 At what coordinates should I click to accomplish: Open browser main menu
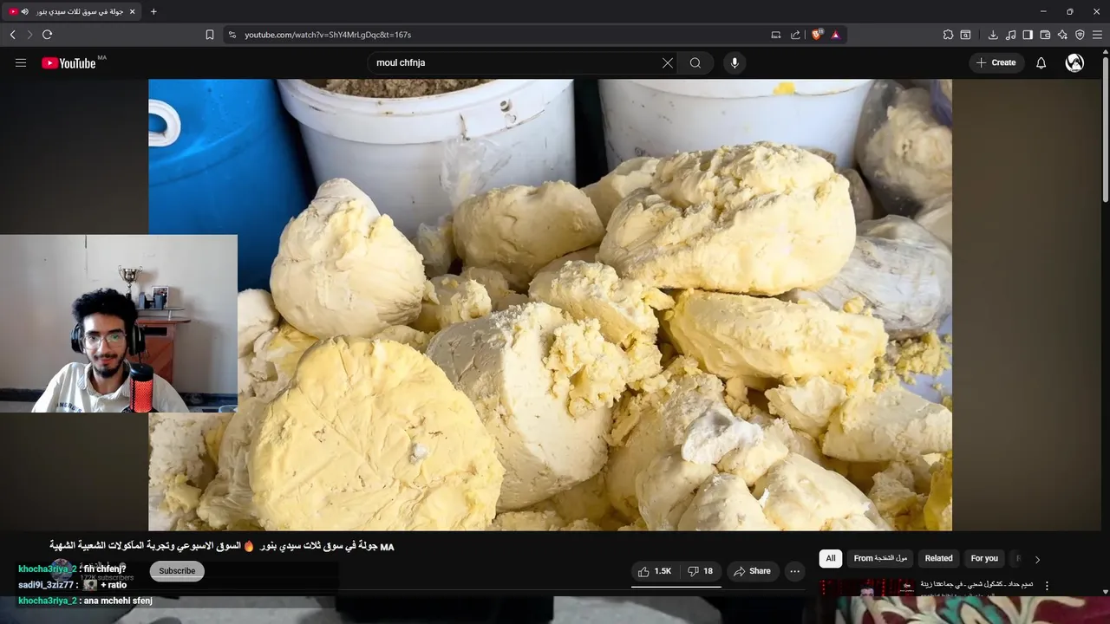pos(1098,35)
